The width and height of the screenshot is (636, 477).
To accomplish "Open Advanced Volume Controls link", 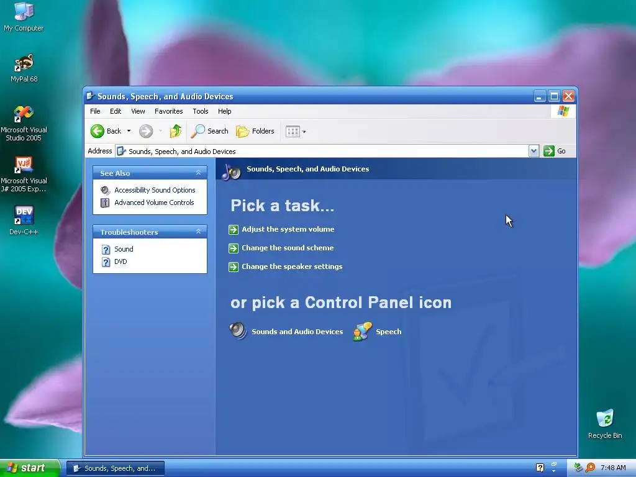I will pos(154,202).
